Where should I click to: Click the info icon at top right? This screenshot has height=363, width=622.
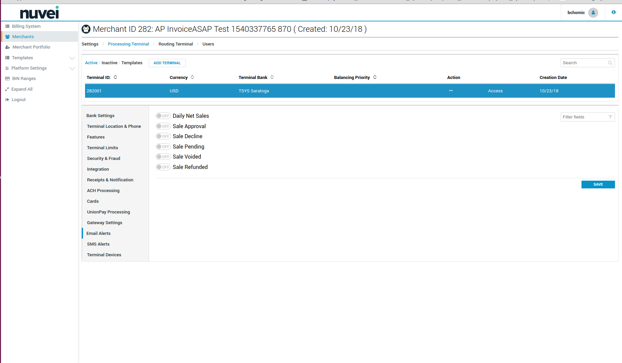click(614, 12)
